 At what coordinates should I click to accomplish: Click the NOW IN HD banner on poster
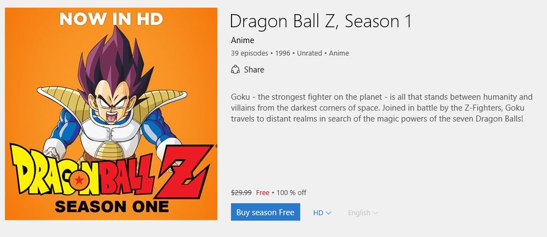click(111, 19)
